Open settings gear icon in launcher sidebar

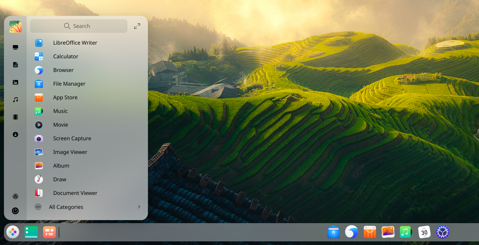[15, 196]
